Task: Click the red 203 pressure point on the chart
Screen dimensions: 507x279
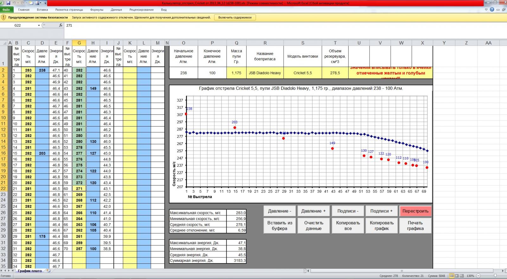Action: pyautogui.click(x=235, y=127)
